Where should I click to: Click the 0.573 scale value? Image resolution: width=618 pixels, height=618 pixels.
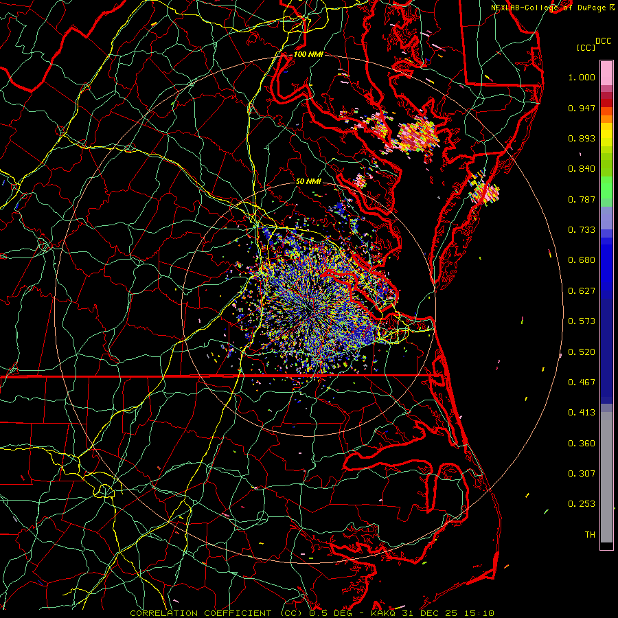click(582, 321)
